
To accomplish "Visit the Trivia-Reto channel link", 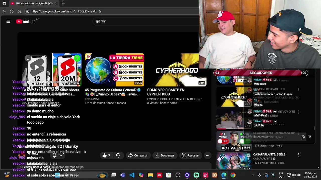I will point(92,99).
